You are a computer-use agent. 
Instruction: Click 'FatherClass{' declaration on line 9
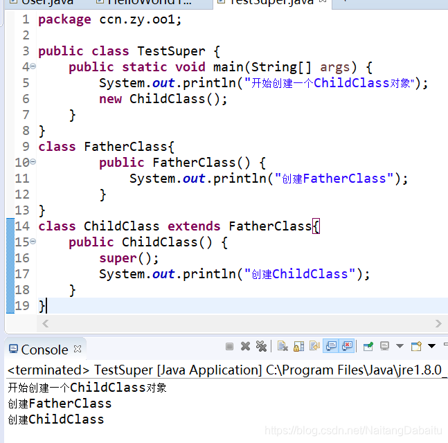129,147
